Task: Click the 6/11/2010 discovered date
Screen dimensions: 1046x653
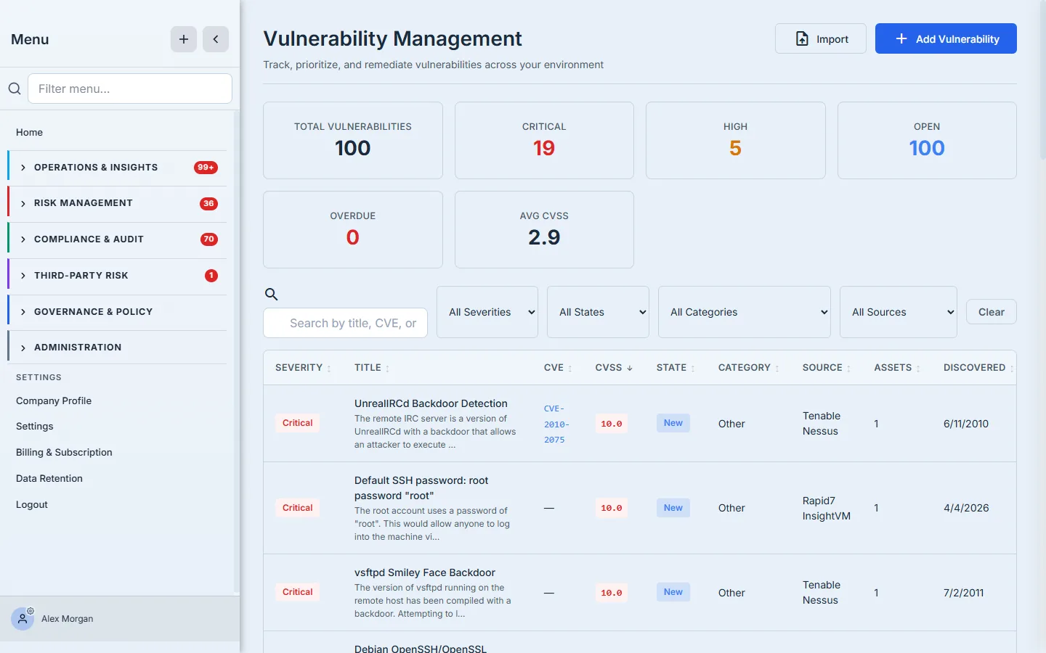Action: (966, 424)
